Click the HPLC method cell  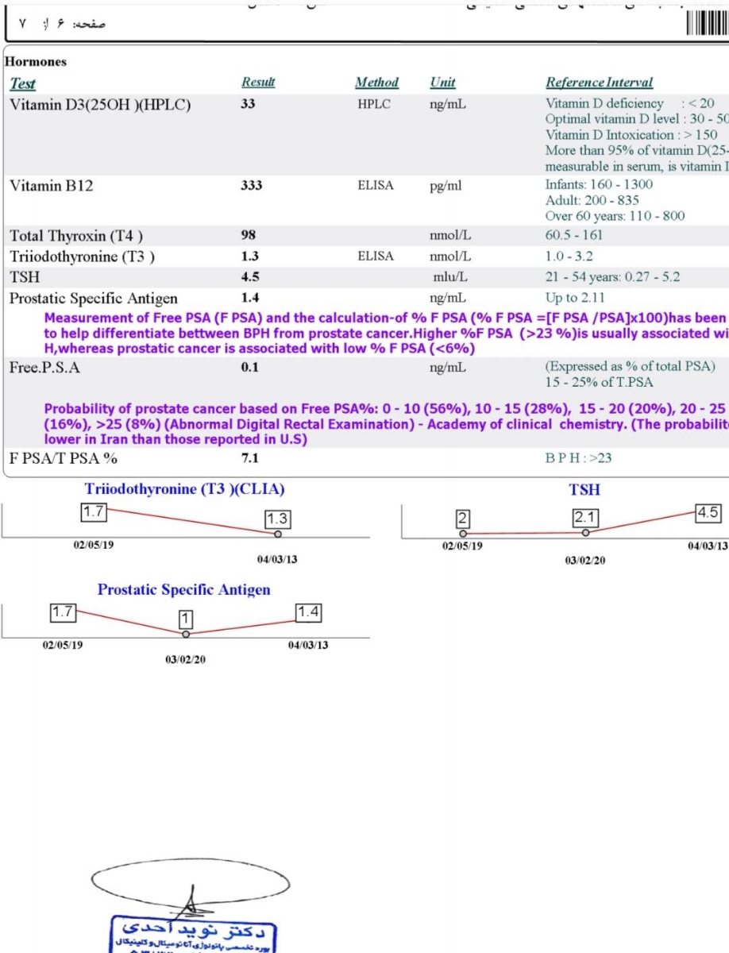click(374, 103)
